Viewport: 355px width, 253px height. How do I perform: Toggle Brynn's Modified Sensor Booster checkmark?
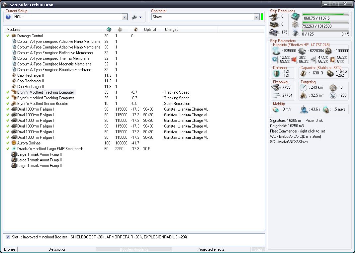tap(8, 103)
